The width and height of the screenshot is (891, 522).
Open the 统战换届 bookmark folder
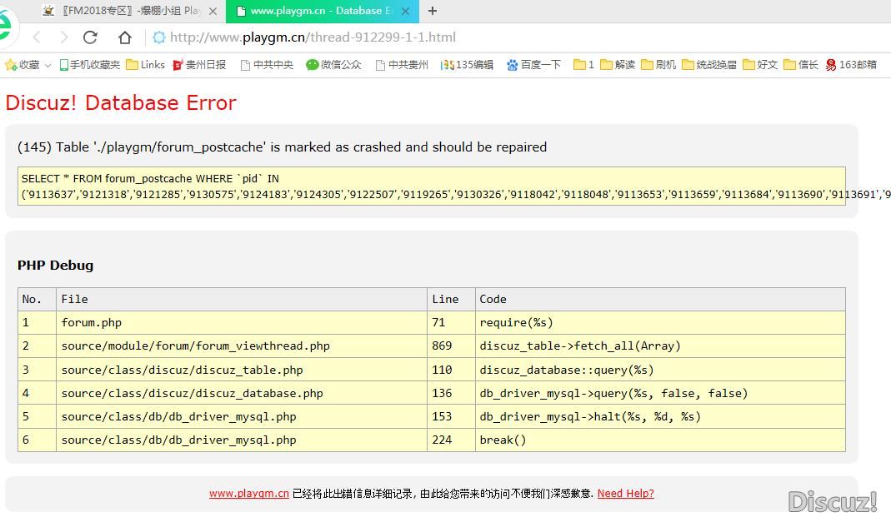pos(709,65)
